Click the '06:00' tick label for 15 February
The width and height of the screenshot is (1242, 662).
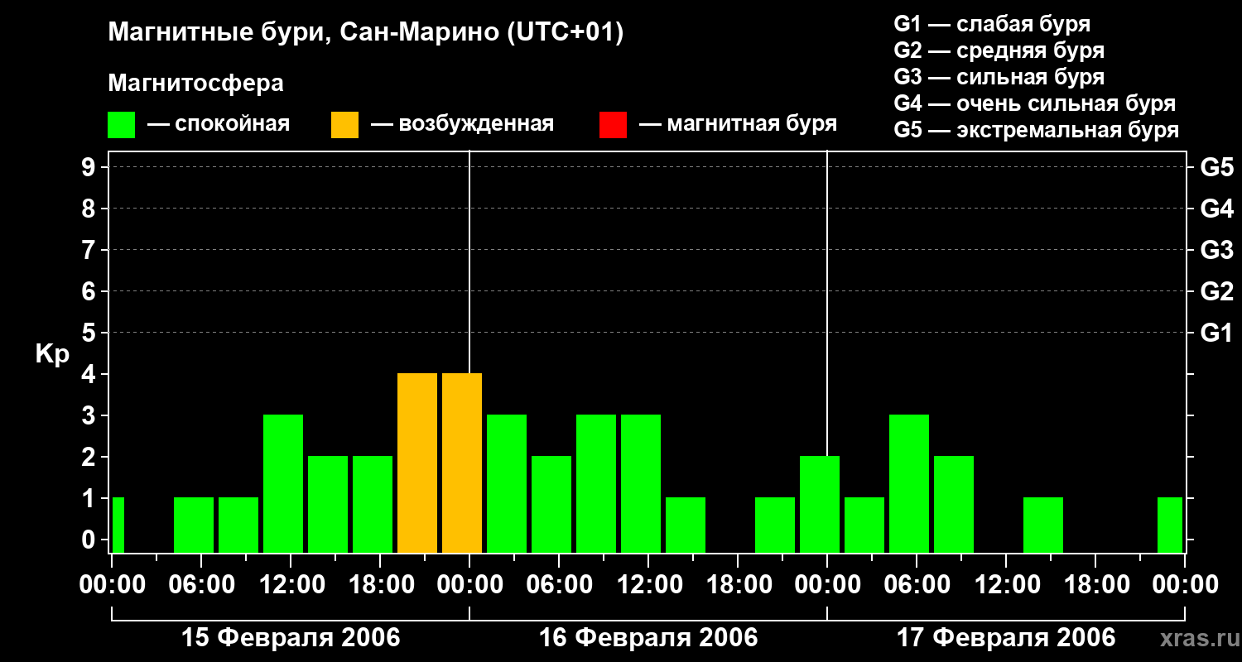tap(201, 585)
